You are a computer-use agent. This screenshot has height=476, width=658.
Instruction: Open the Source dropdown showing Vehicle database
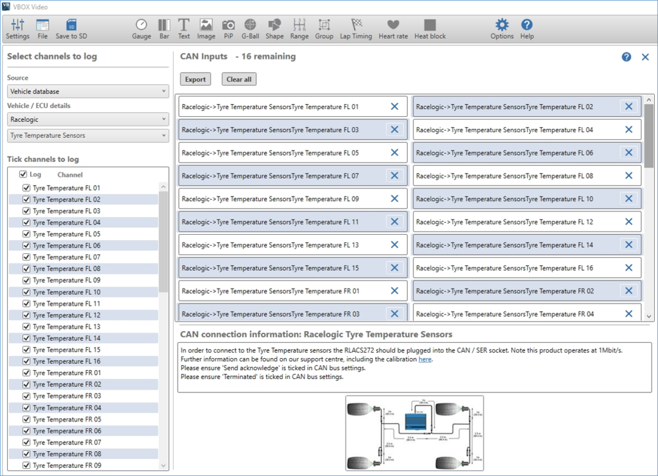[x=88, y=91]
